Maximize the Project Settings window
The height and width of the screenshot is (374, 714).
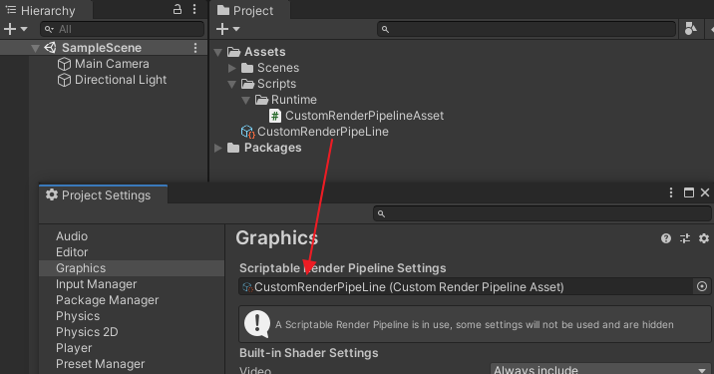coord(689,192)
